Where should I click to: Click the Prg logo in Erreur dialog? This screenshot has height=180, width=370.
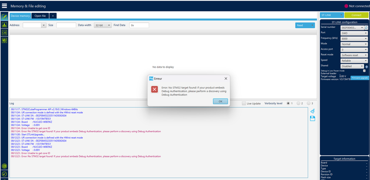(151, 79)
